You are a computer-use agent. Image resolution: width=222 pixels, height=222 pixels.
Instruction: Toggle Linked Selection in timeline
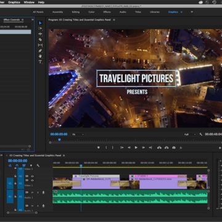point(24,165)
